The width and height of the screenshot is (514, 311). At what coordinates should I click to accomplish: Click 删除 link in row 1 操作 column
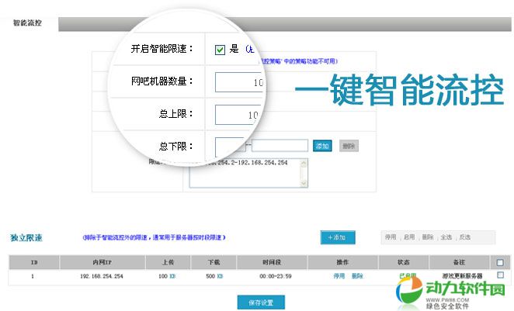[x=357, y=276]
